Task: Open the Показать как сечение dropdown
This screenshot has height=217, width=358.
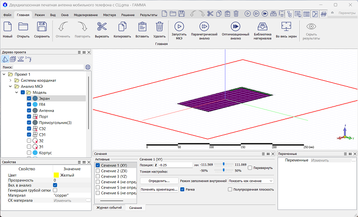Action: (x=250, y=180)
